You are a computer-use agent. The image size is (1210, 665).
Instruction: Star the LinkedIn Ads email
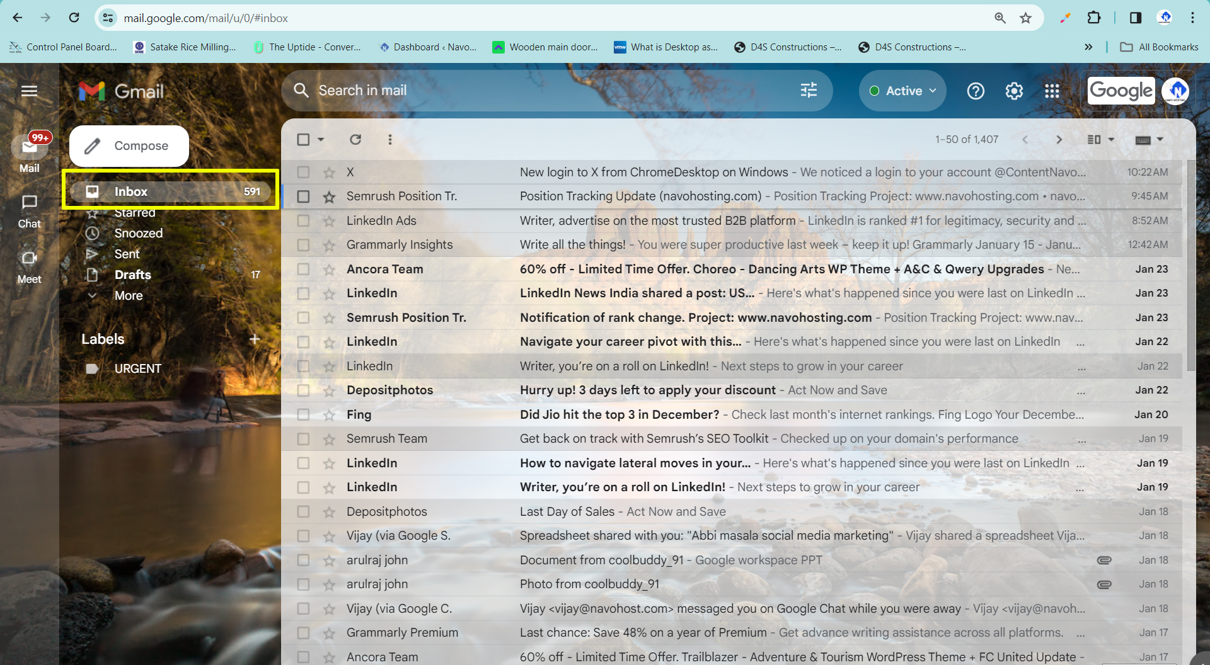[x=329, y=221]
